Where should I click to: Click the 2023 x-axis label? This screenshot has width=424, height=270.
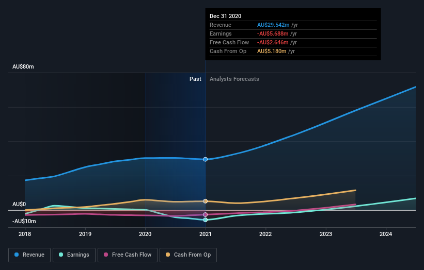pos(326,234)
